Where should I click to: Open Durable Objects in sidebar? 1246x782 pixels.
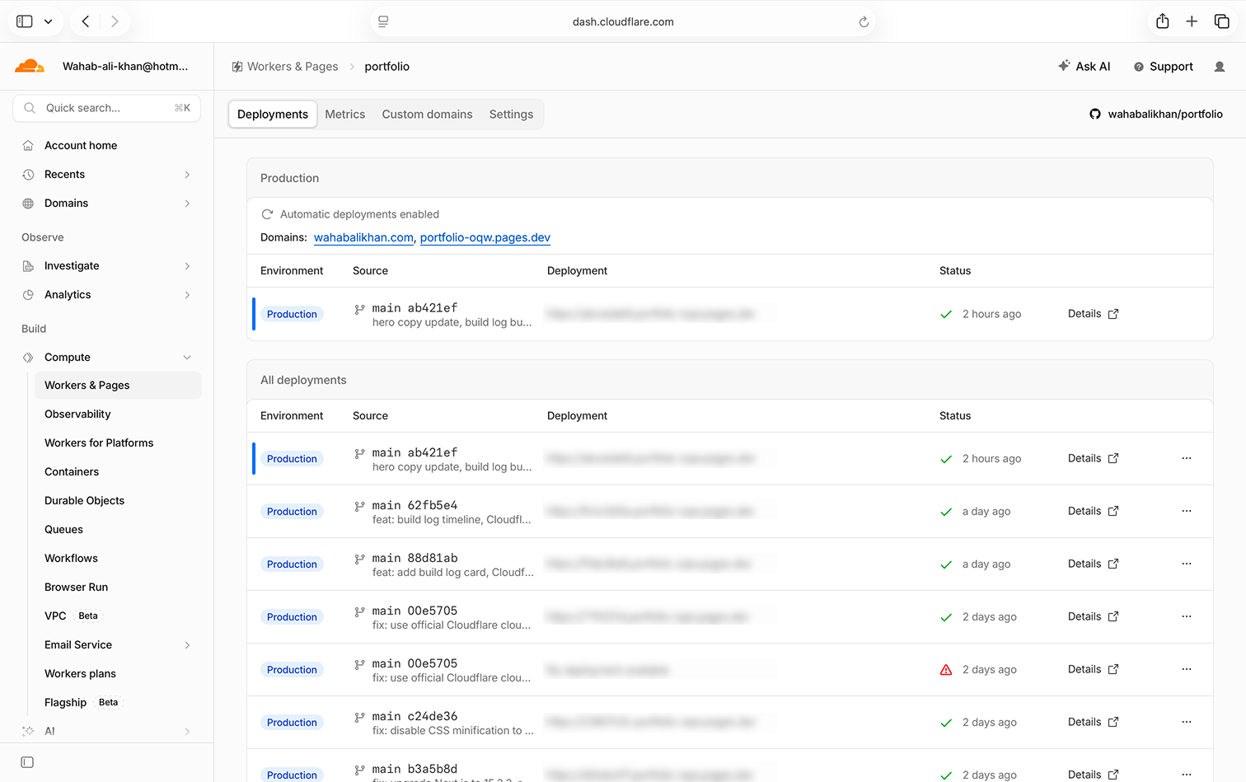point(84,501)
